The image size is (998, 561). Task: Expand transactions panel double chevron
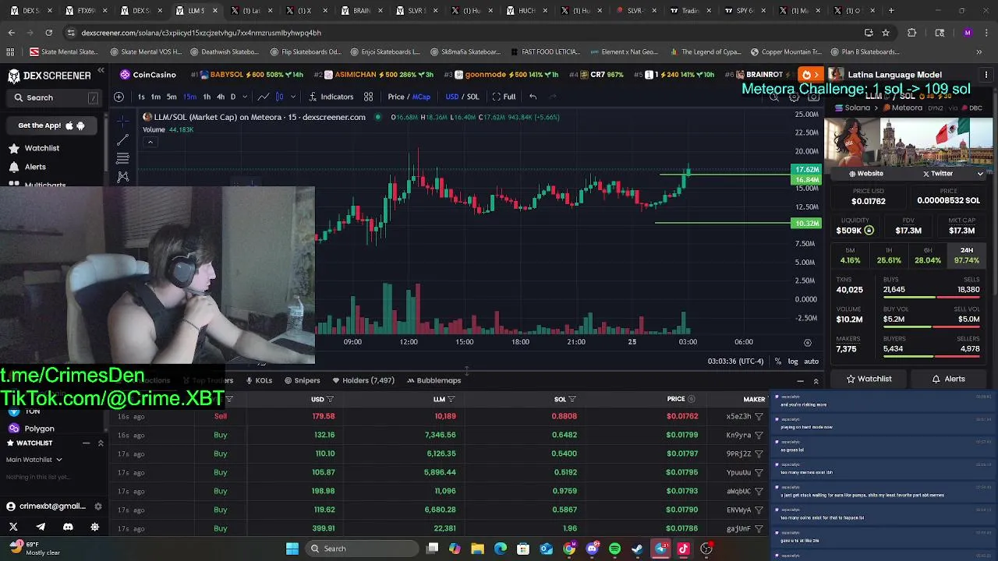point(816,381)
